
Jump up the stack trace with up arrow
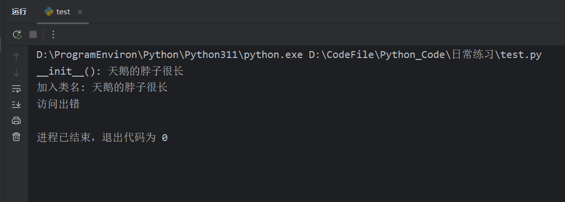point(16,57)
